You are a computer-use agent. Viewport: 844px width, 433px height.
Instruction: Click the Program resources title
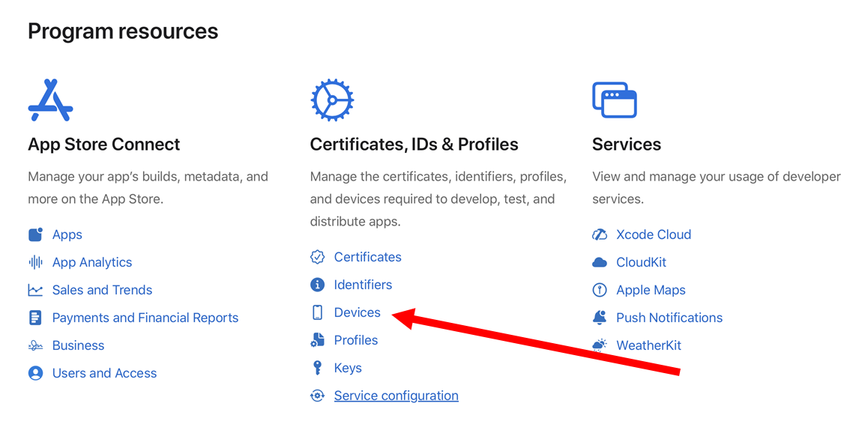coord(123,31)
